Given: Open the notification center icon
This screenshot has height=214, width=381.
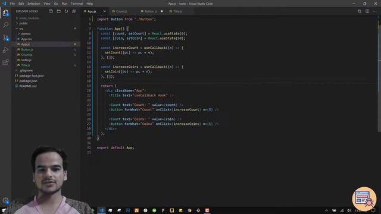Looking at the screenshot, I should (373, 210).
